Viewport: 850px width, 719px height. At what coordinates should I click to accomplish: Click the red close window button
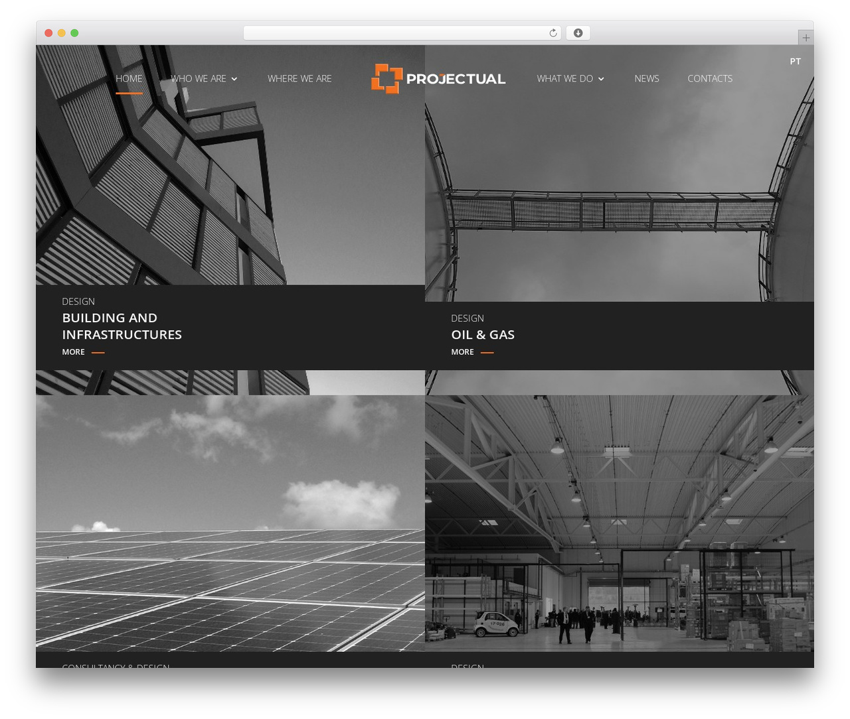coord(48,33)
